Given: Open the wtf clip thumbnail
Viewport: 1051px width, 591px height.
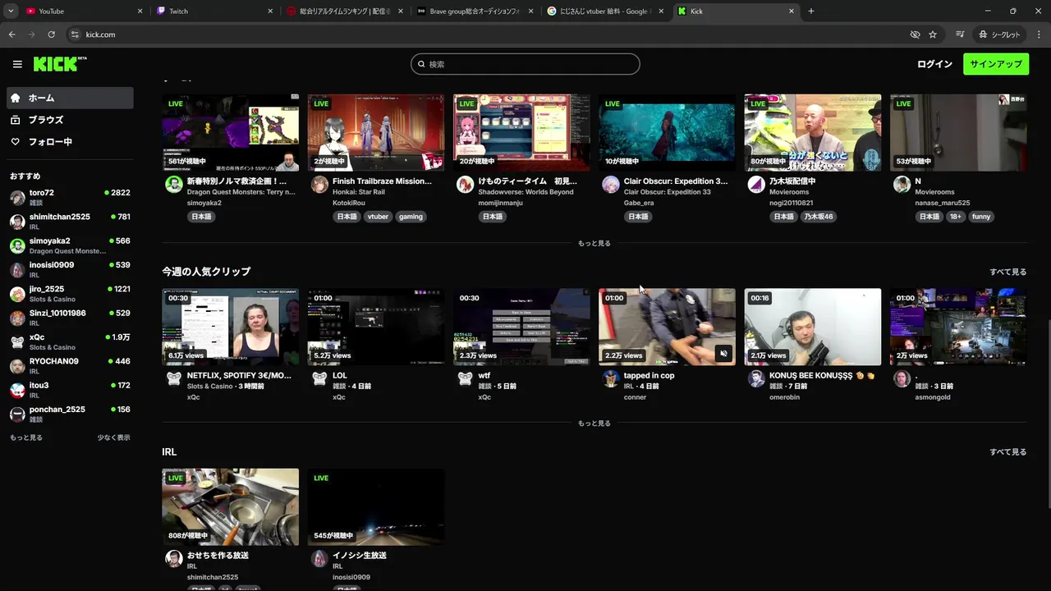Looking at the screenshot, I should (521, 327).
